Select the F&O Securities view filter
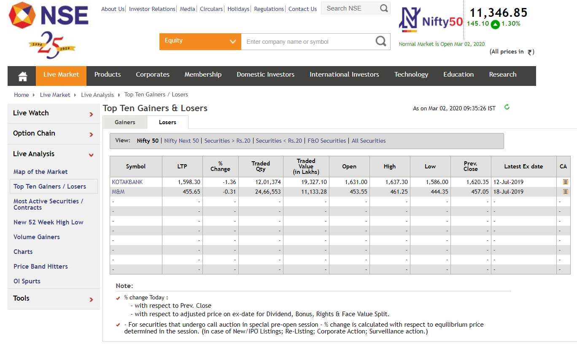The width and height of the screenshot is (577, 344). click(327, 141)
